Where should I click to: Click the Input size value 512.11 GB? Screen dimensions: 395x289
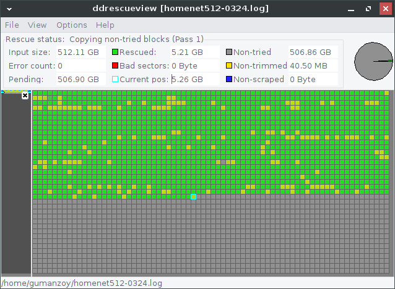78,52
